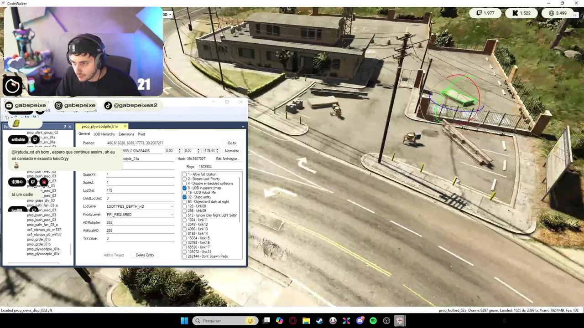Image resolution: width=584 pixels, height=328 pixels.
Task: Click the ScaleZ input field
Action: [140, 183]
